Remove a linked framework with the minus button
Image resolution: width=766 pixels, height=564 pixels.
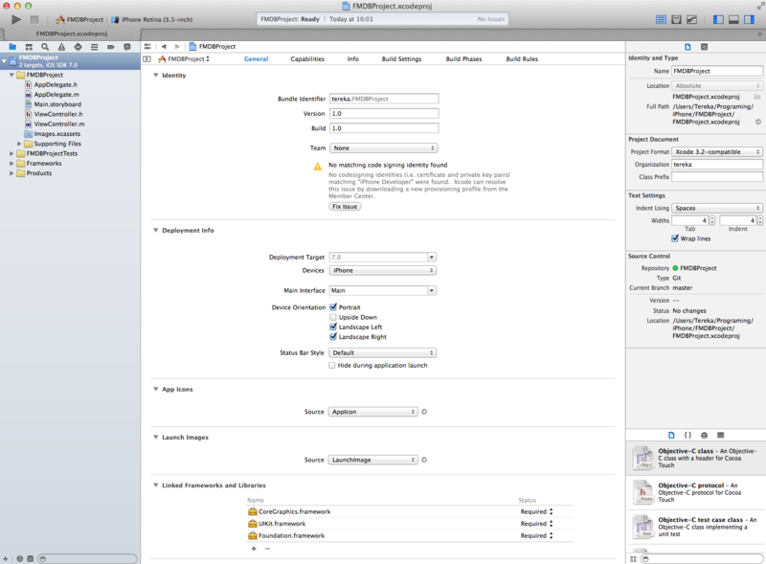267,549
